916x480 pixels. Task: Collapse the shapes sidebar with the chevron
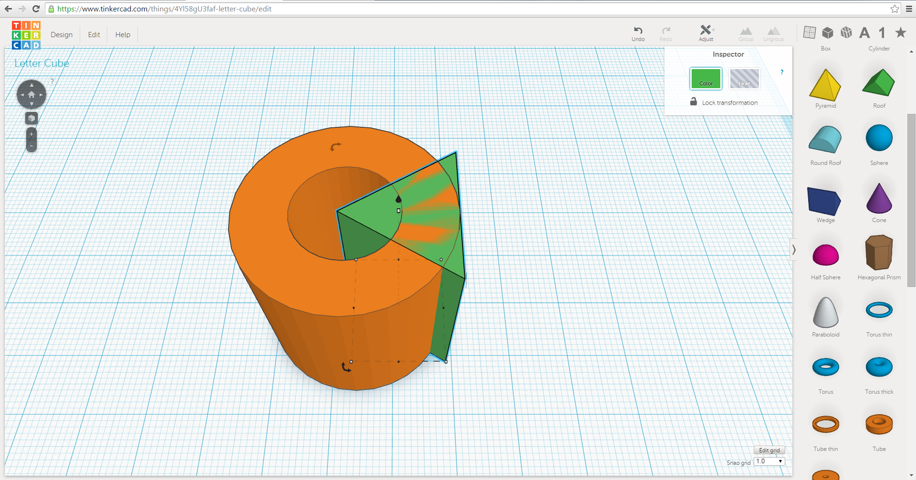point(793,249)
